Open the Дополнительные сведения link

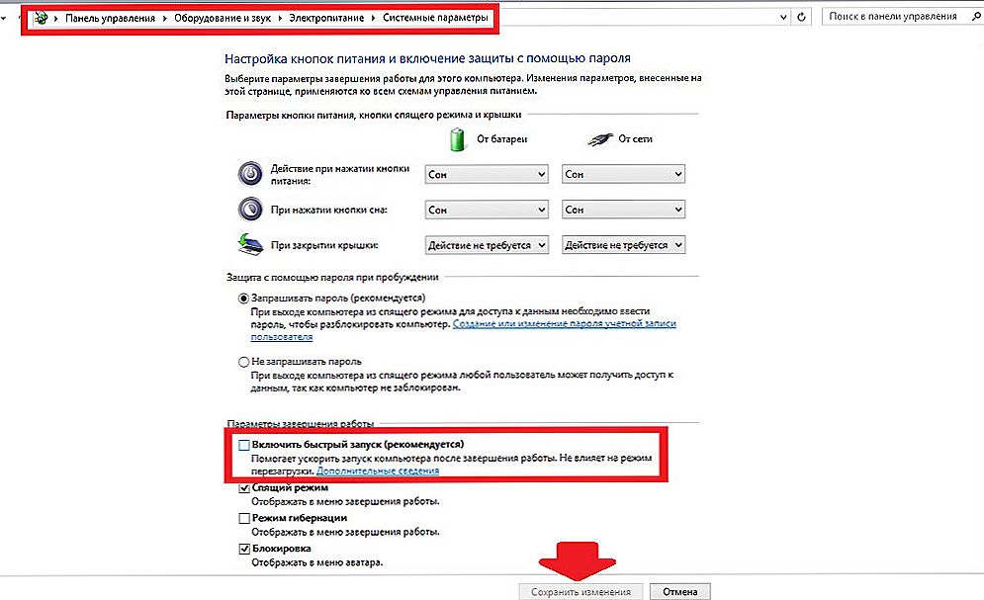coord(378,471)
